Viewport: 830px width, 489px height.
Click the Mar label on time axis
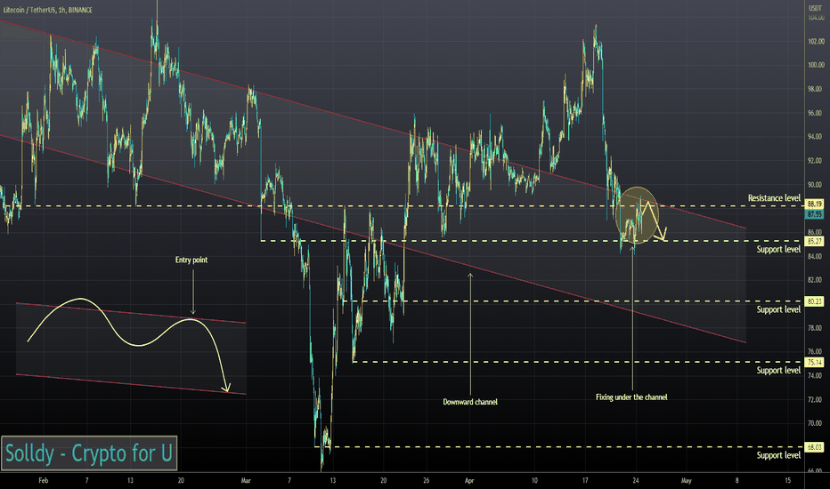[x=246, y=480]
